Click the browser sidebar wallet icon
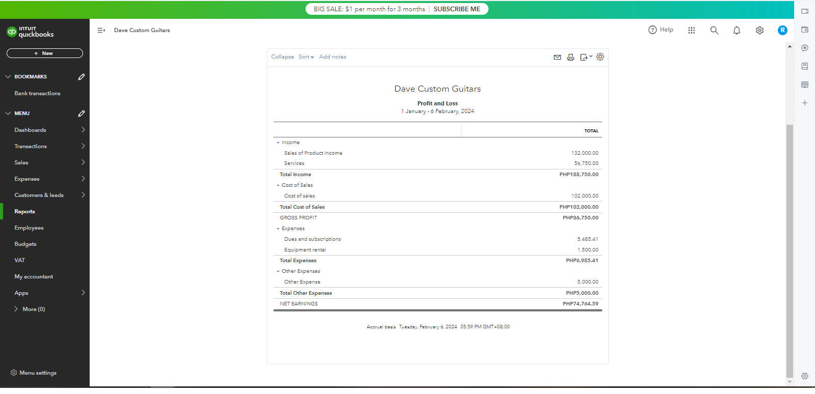The image size is (815, 394). pos(805,30)
